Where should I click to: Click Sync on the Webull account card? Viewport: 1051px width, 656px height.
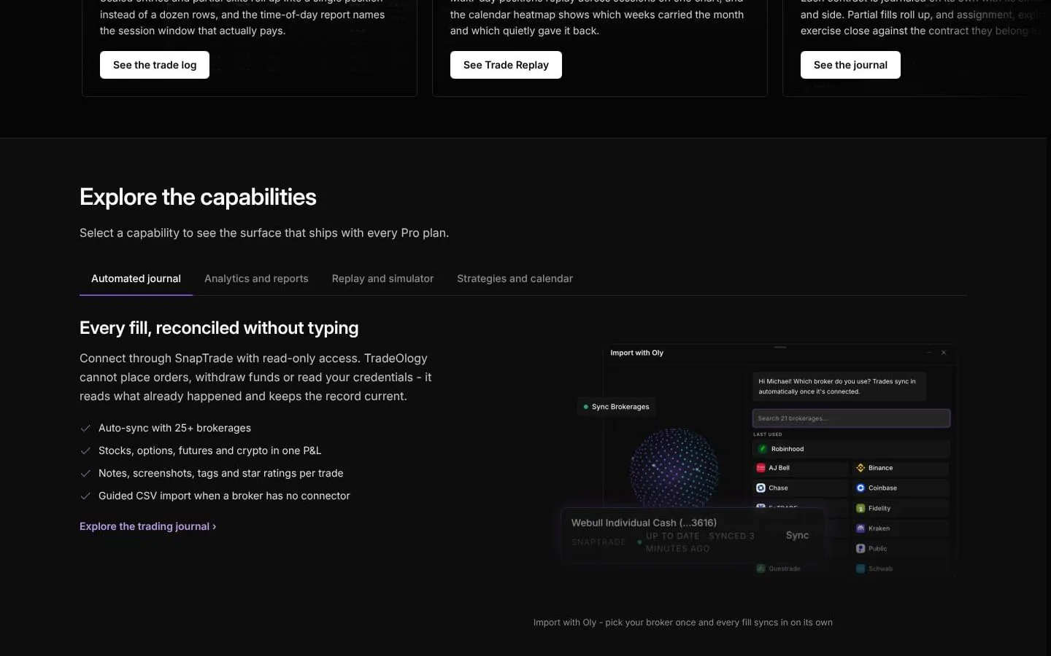[x=797, y=535]
